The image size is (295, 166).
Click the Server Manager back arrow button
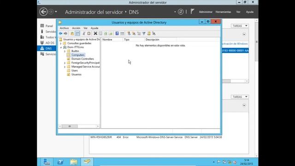(x=43, y=12)
